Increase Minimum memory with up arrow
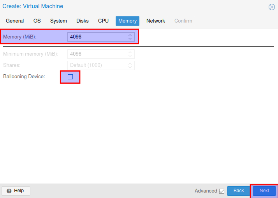 (130, 52)
